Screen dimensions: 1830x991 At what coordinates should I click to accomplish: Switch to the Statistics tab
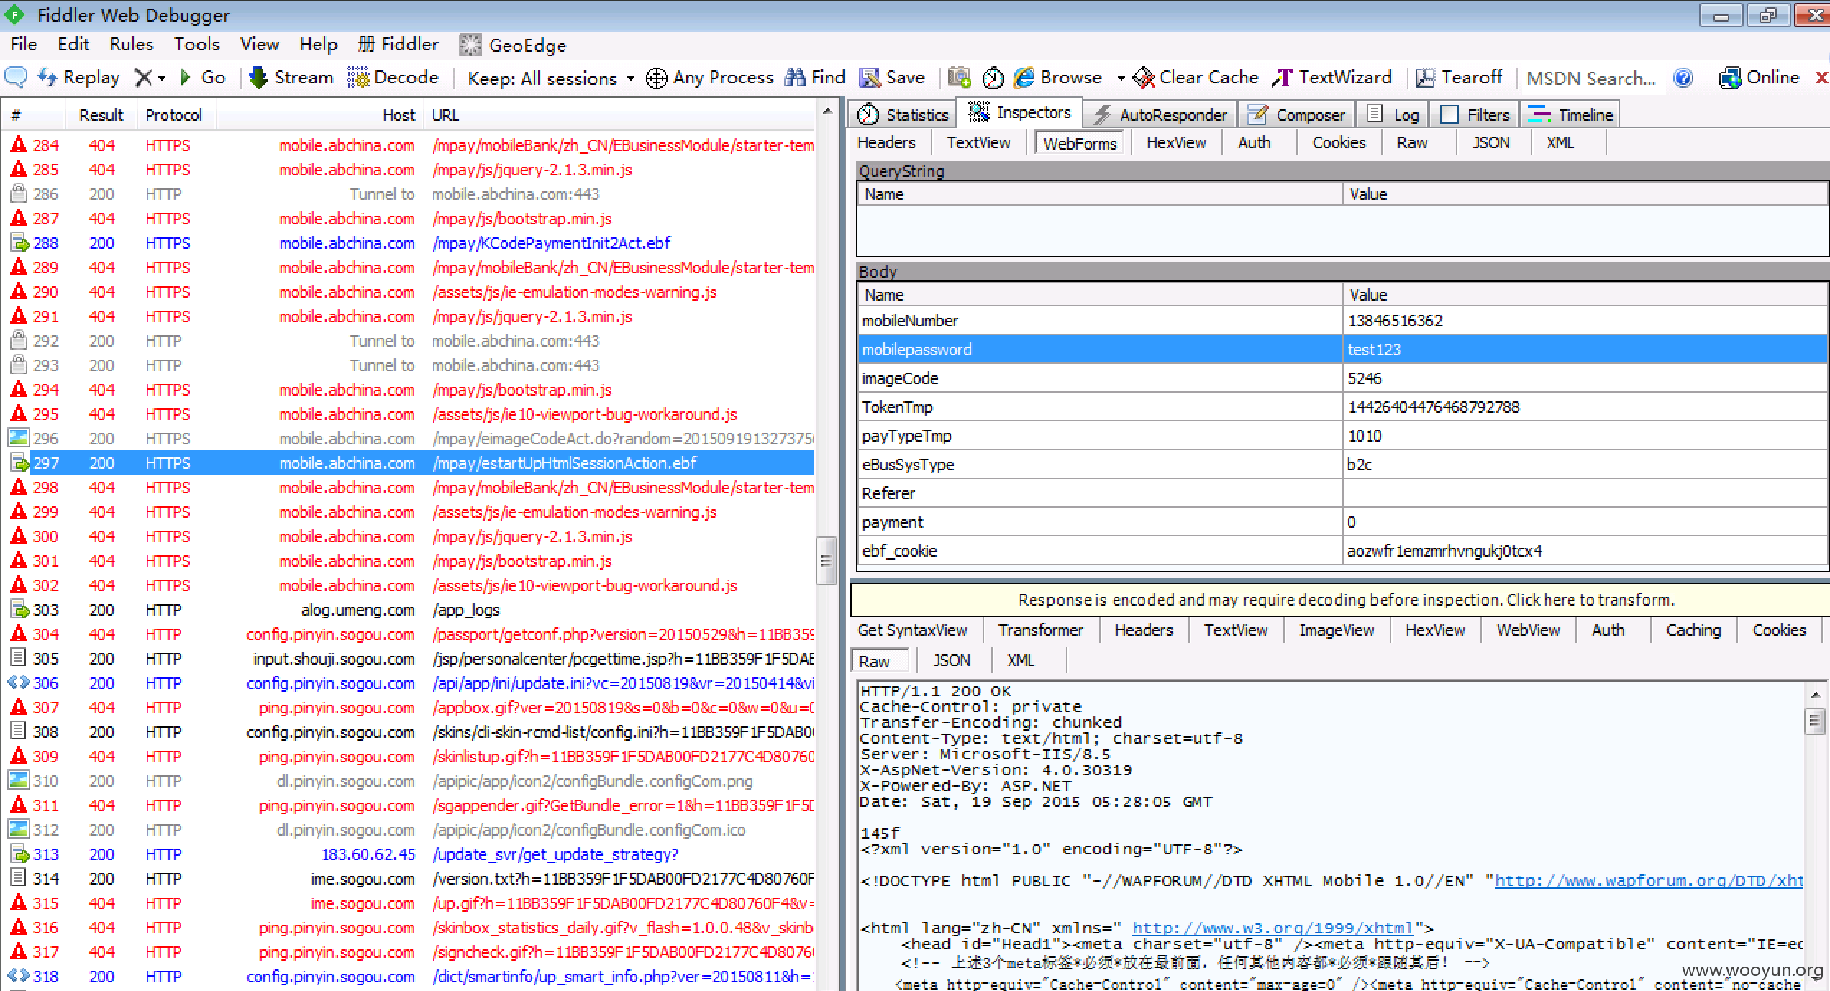(903, 114)
